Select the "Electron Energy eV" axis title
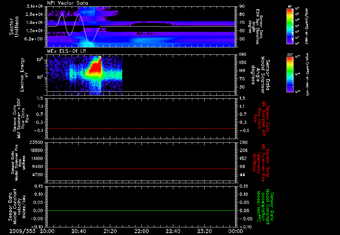The width and height of the screenshot is (340, 235). click(x=24, y=75)
